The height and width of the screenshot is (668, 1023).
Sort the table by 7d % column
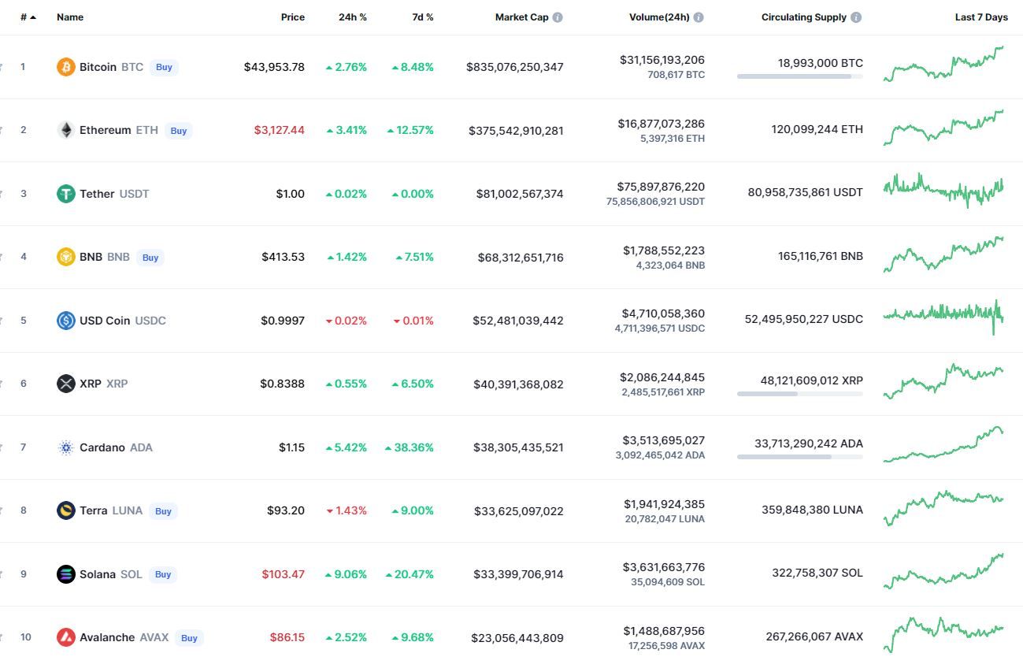[x=423, y=17]
